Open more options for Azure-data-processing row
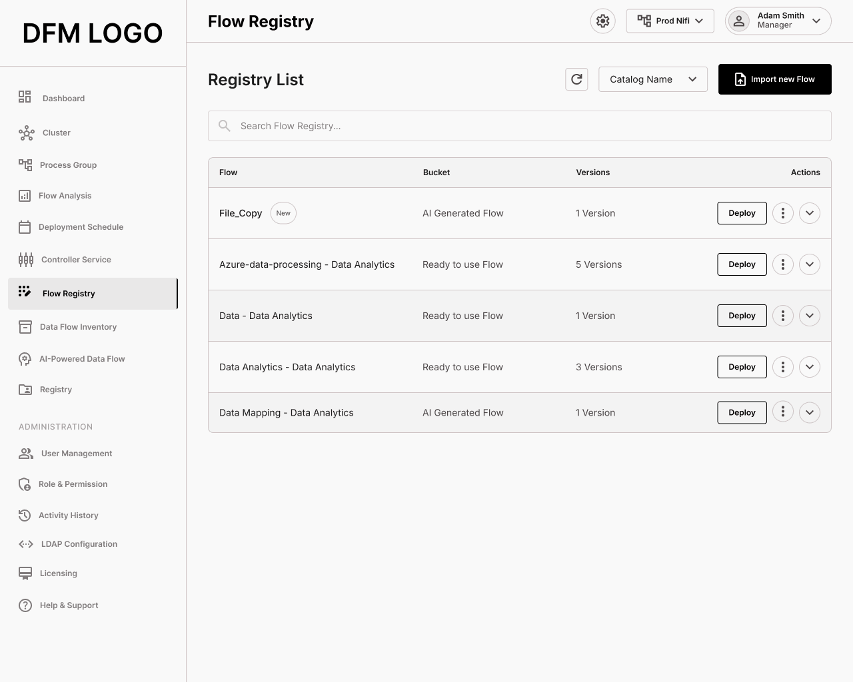Screen dimensions: 853x682 pyautogui.click(x=783, y=264)
